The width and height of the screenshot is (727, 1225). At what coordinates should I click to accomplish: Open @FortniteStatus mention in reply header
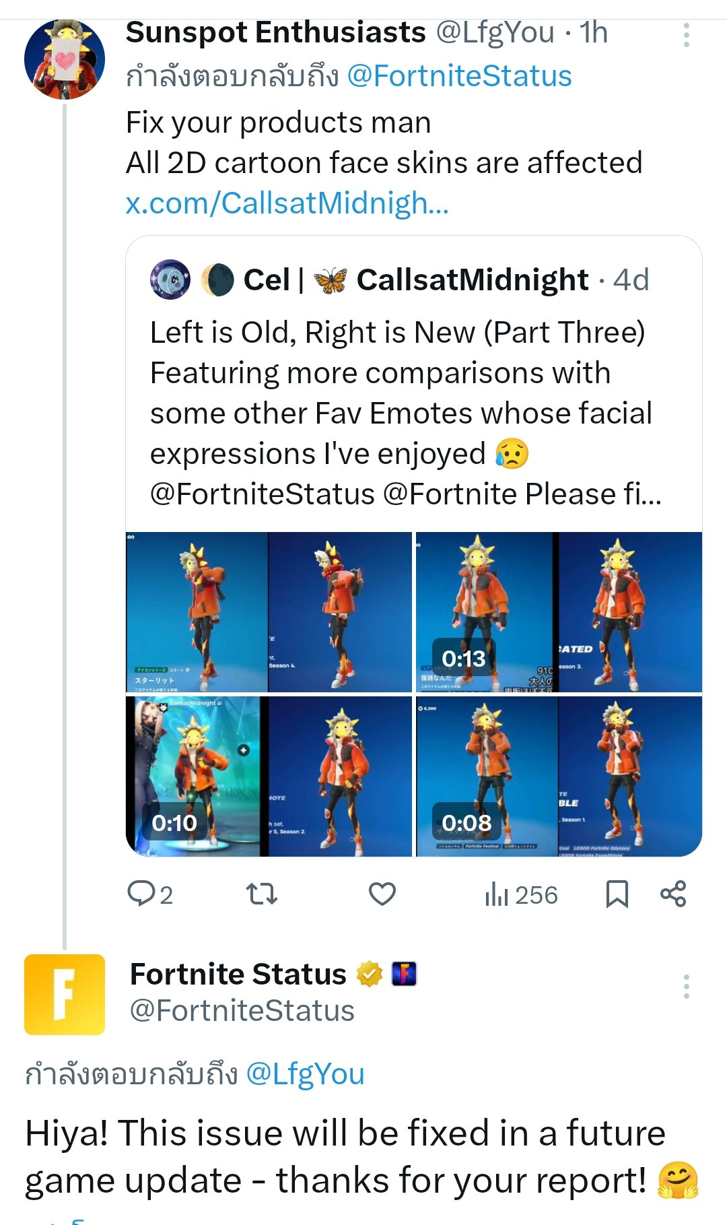(459, 76)
